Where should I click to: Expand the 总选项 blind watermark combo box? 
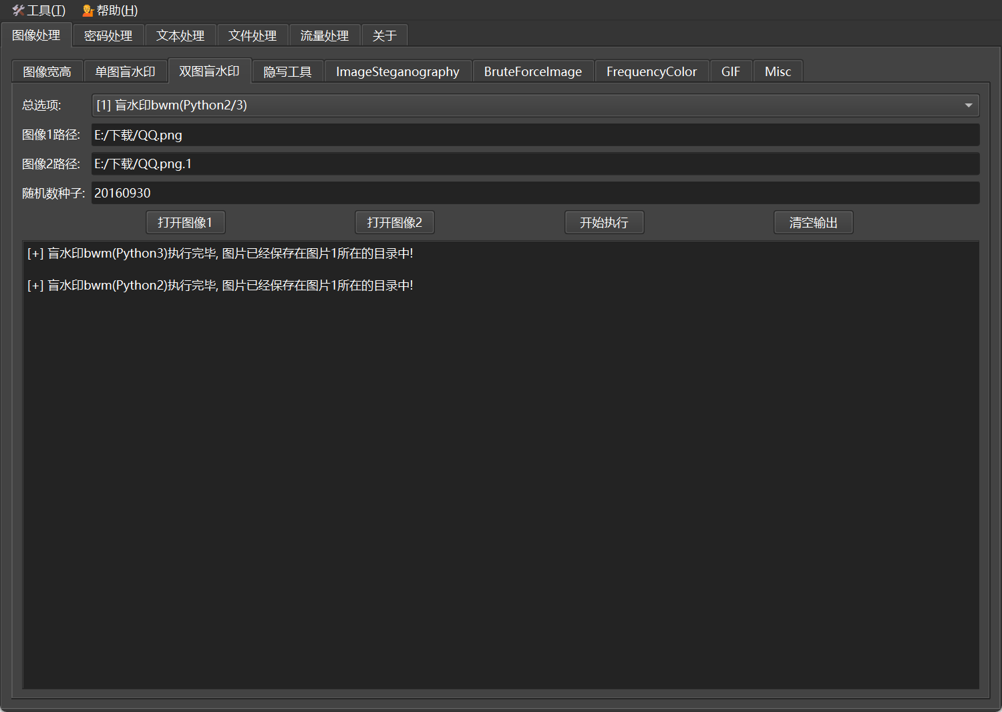pyautogui.click(x=535, y=105)
